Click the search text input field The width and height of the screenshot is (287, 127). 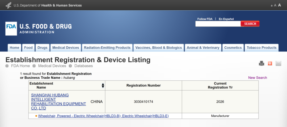click(x=218, y=24)
